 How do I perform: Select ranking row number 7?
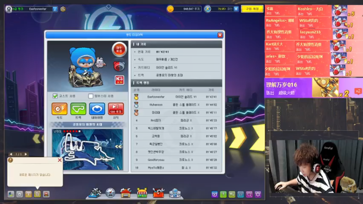click(x=177, y=144)
